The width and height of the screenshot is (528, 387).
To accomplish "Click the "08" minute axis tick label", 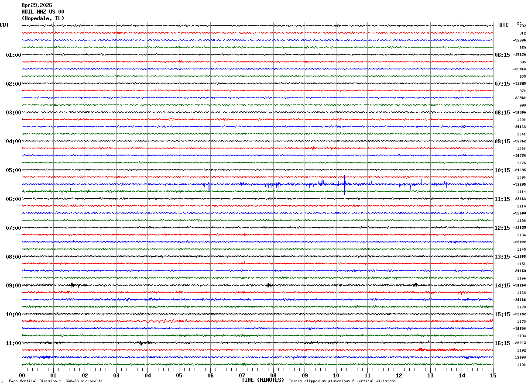I will pos(273,375).
